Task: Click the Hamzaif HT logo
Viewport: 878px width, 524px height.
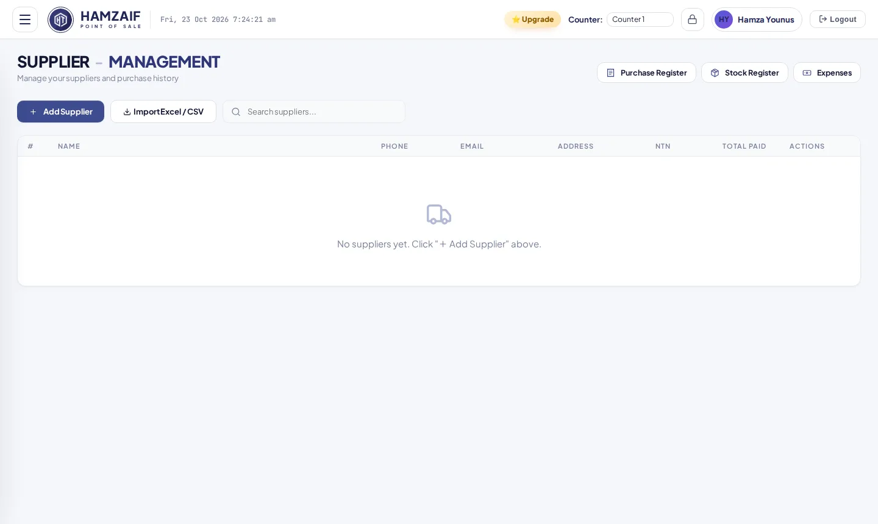Action: [x=60, y=19]
